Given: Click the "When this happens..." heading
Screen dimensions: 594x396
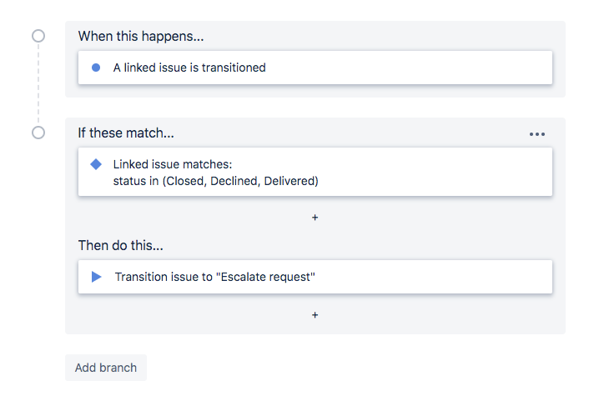Looking at the screenshot, I should (141, 37).
